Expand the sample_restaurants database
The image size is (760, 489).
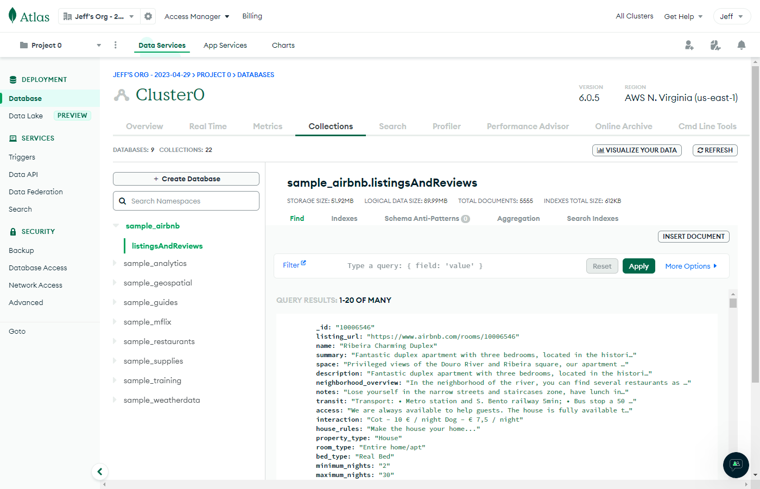(x=115, y=341)
